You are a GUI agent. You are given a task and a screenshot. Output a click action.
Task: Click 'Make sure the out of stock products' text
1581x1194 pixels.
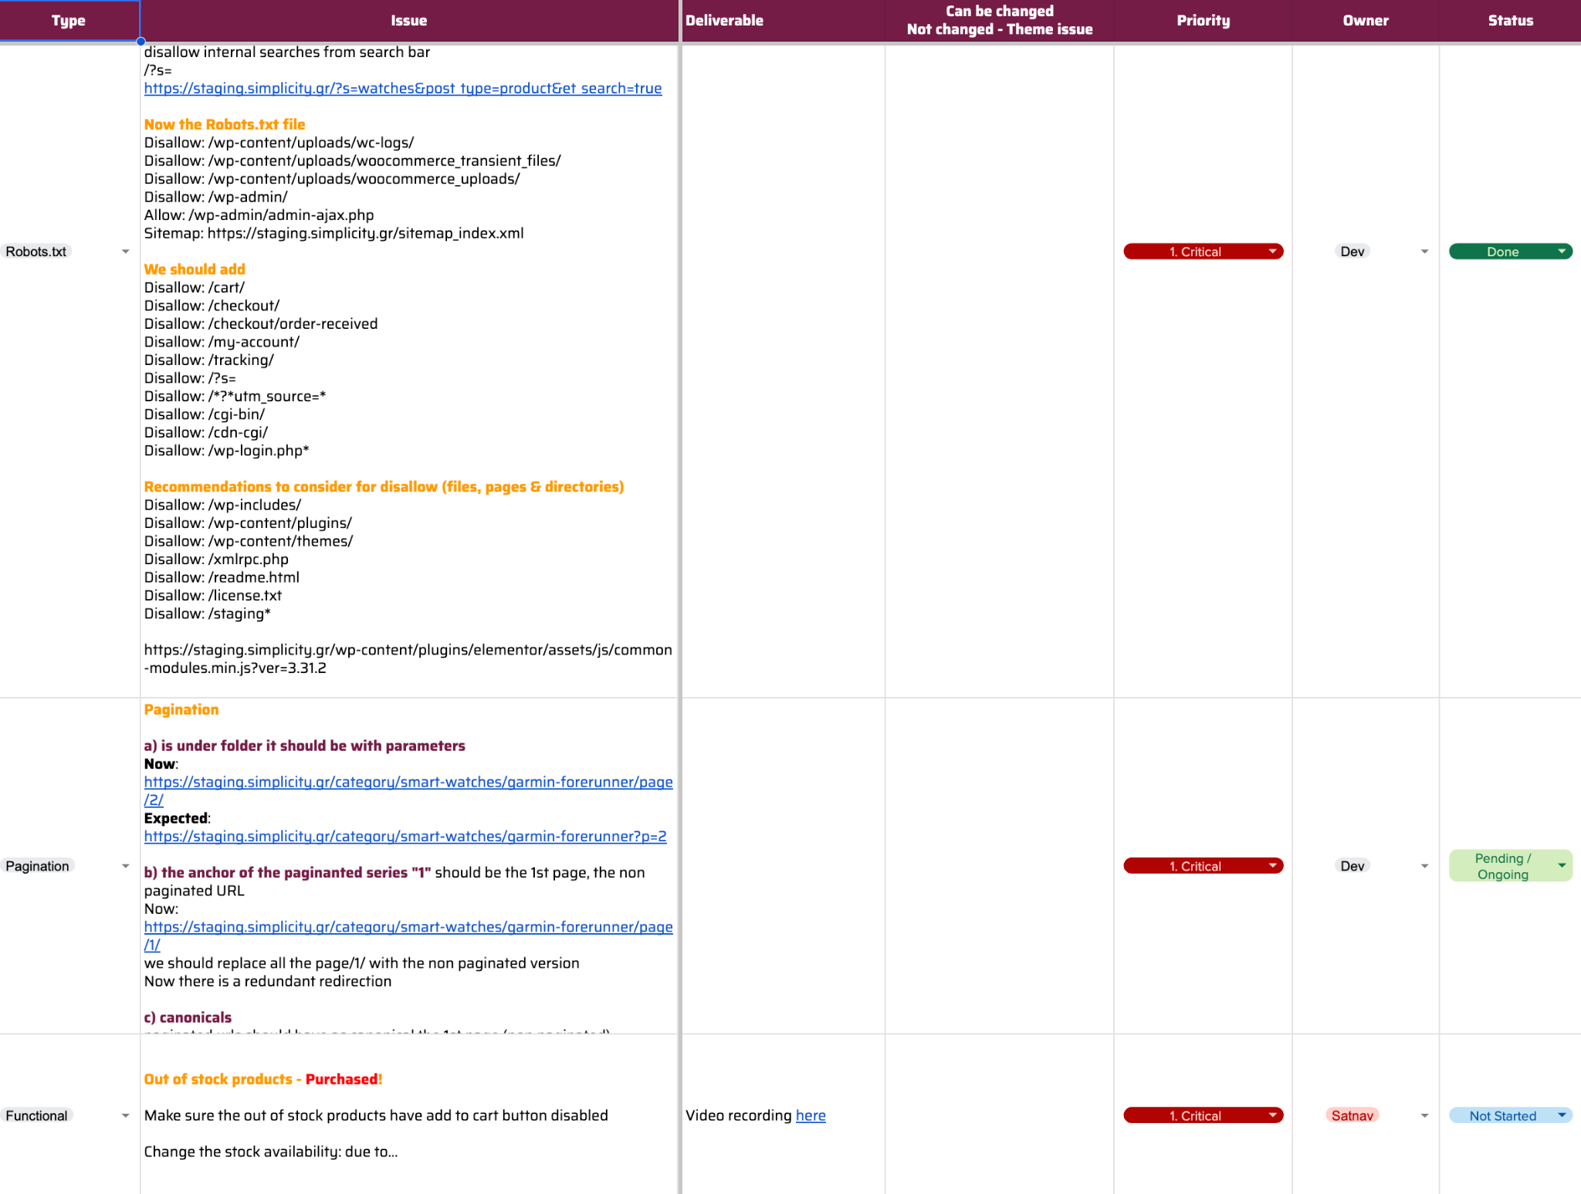(x=376, y=1115)
